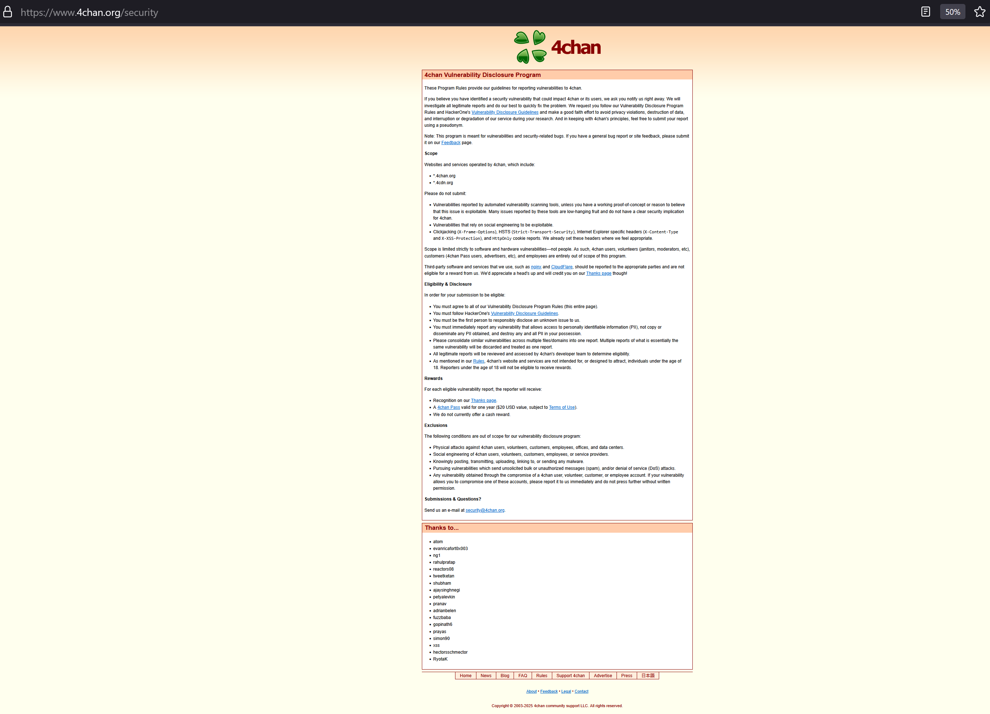
Task: Select News in bottom navigation bar
Action: pos(486,676)
